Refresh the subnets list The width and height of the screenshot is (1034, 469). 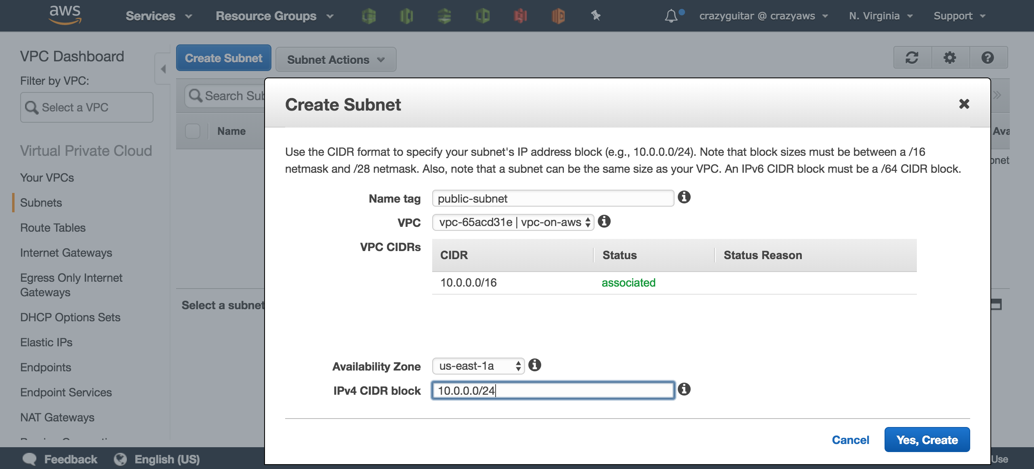tap(912, 57)
